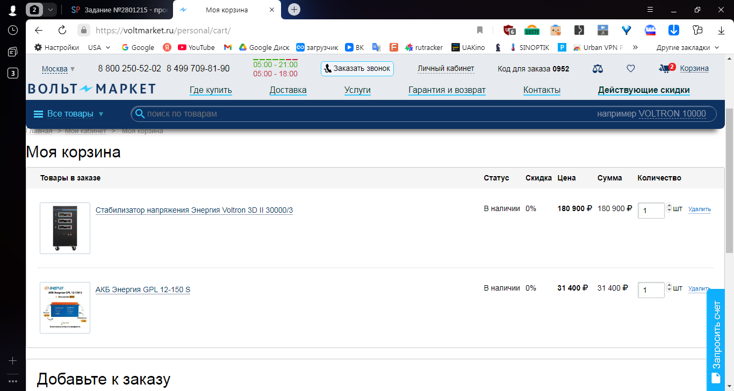Open Мои кабинет breadcrumb link
The image size is (734, 391).
coord(85,131)
